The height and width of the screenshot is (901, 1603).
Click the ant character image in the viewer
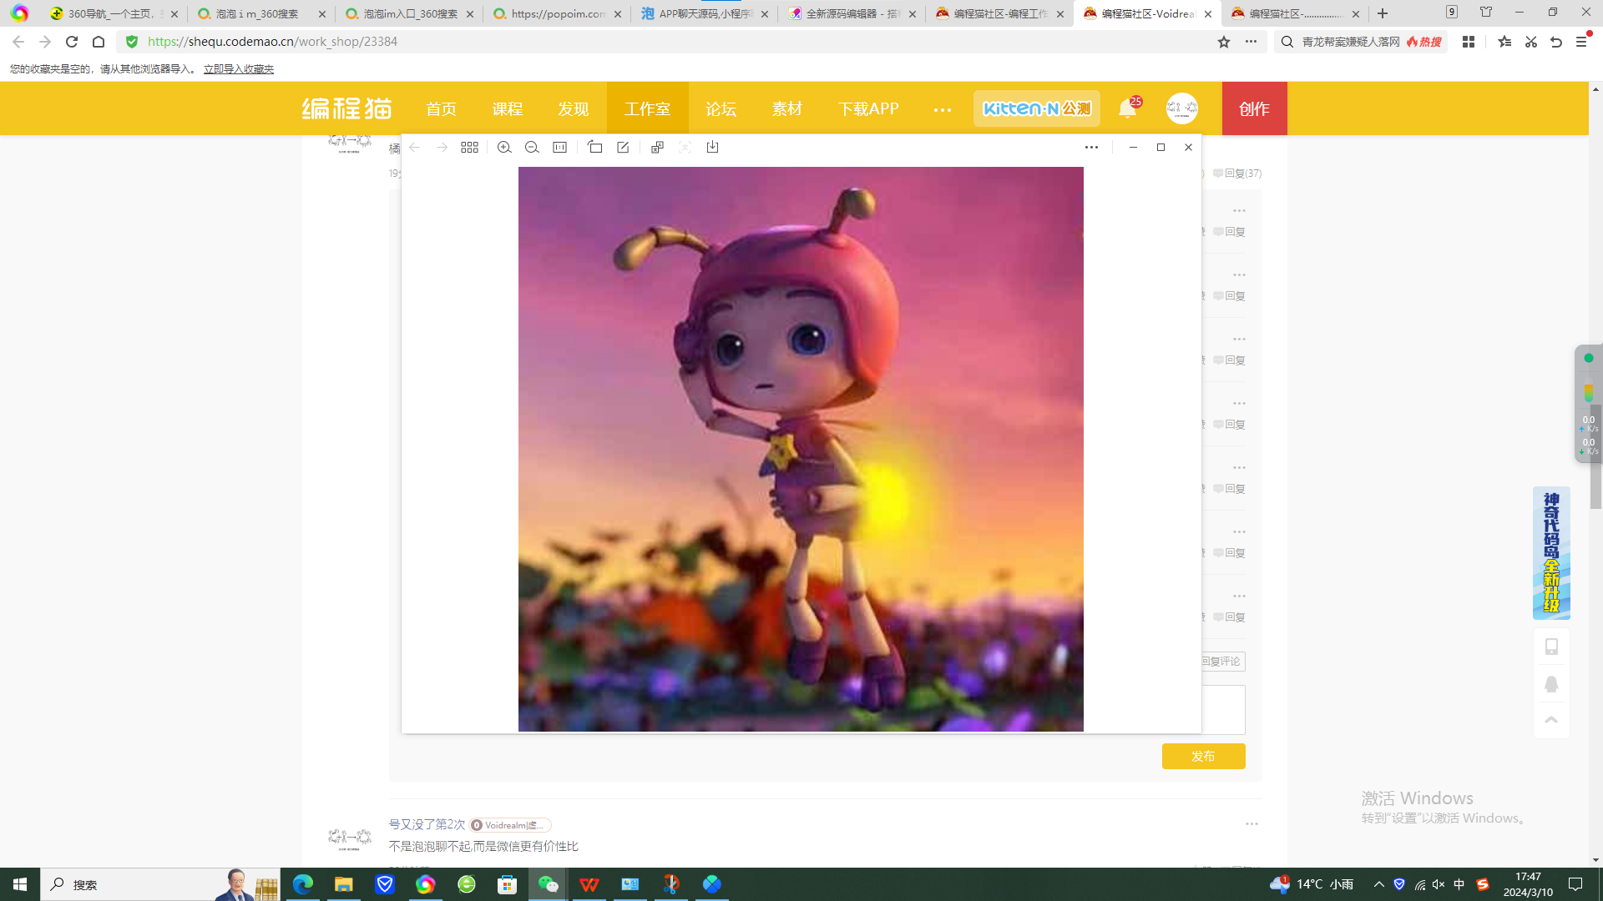(x=801, y=449)
